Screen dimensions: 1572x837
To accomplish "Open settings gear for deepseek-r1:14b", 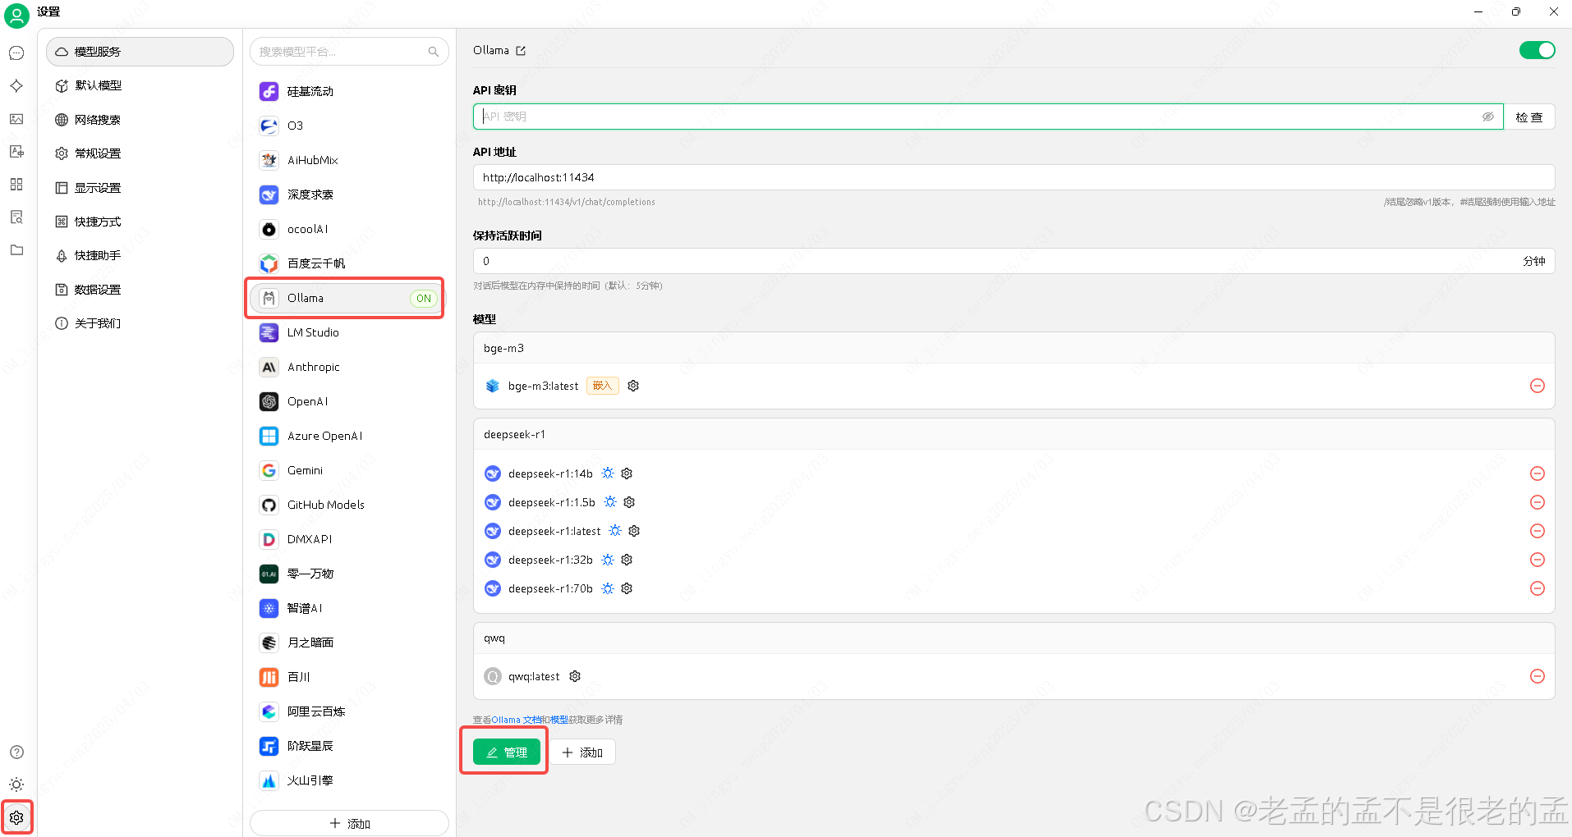I will click(627, 473).
